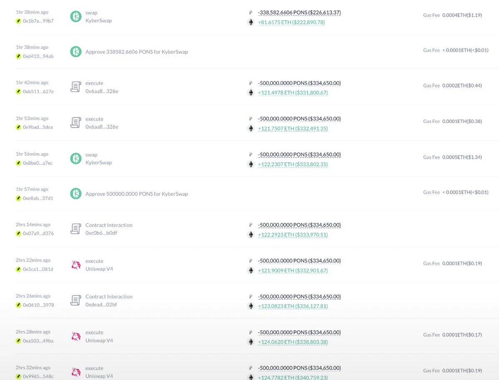Click KyberSwap icon beside Approve 500000.0000 PONS

click(76, 194)
